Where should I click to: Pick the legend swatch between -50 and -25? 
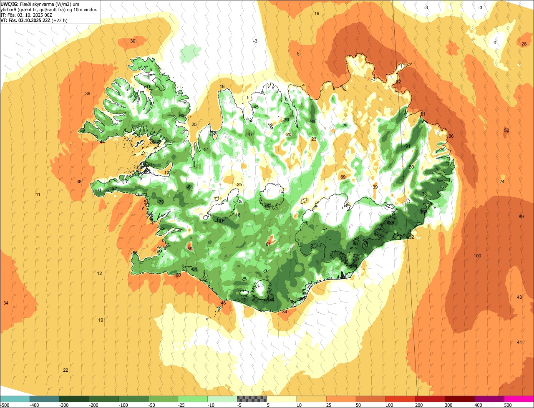click(x=163, y=399)
